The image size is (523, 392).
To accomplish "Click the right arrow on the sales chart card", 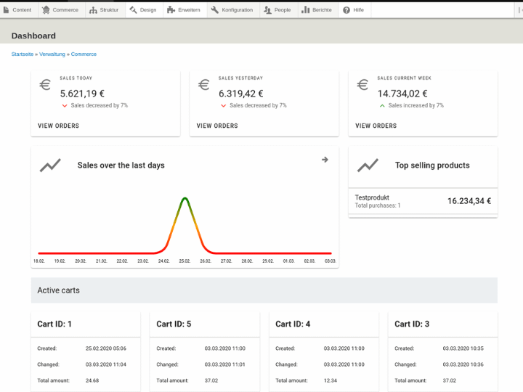I will 325,160.
